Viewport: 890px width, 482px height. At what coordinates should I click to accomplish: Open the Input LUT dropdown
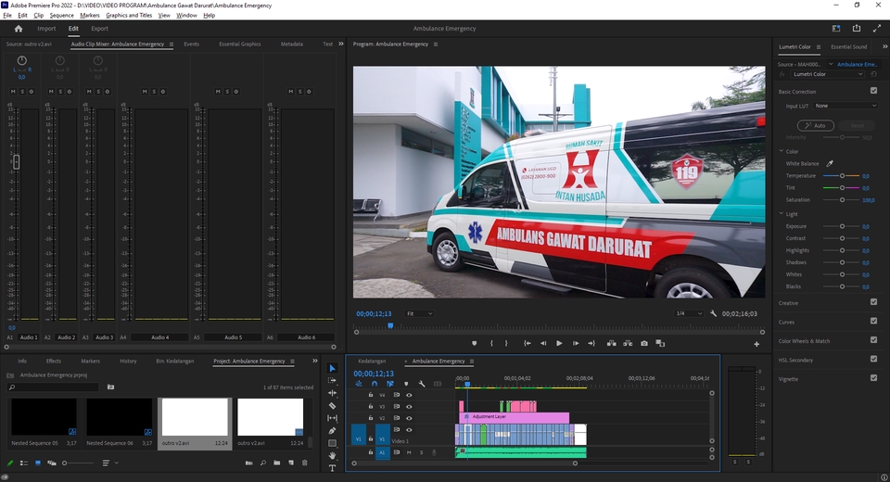pos(845,106)
